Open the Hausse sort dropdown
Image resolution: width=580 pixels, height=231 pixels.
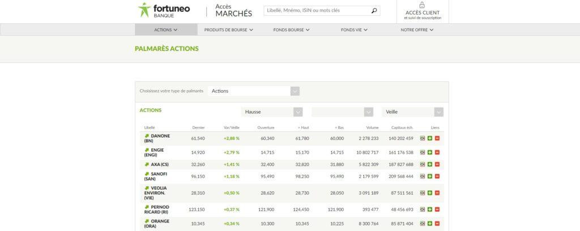(x=272, y=112)
